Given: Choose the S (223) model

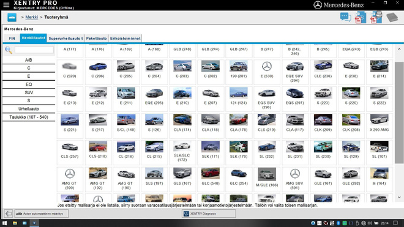Looking at the screenshot, I should click(x=323, y=99).
